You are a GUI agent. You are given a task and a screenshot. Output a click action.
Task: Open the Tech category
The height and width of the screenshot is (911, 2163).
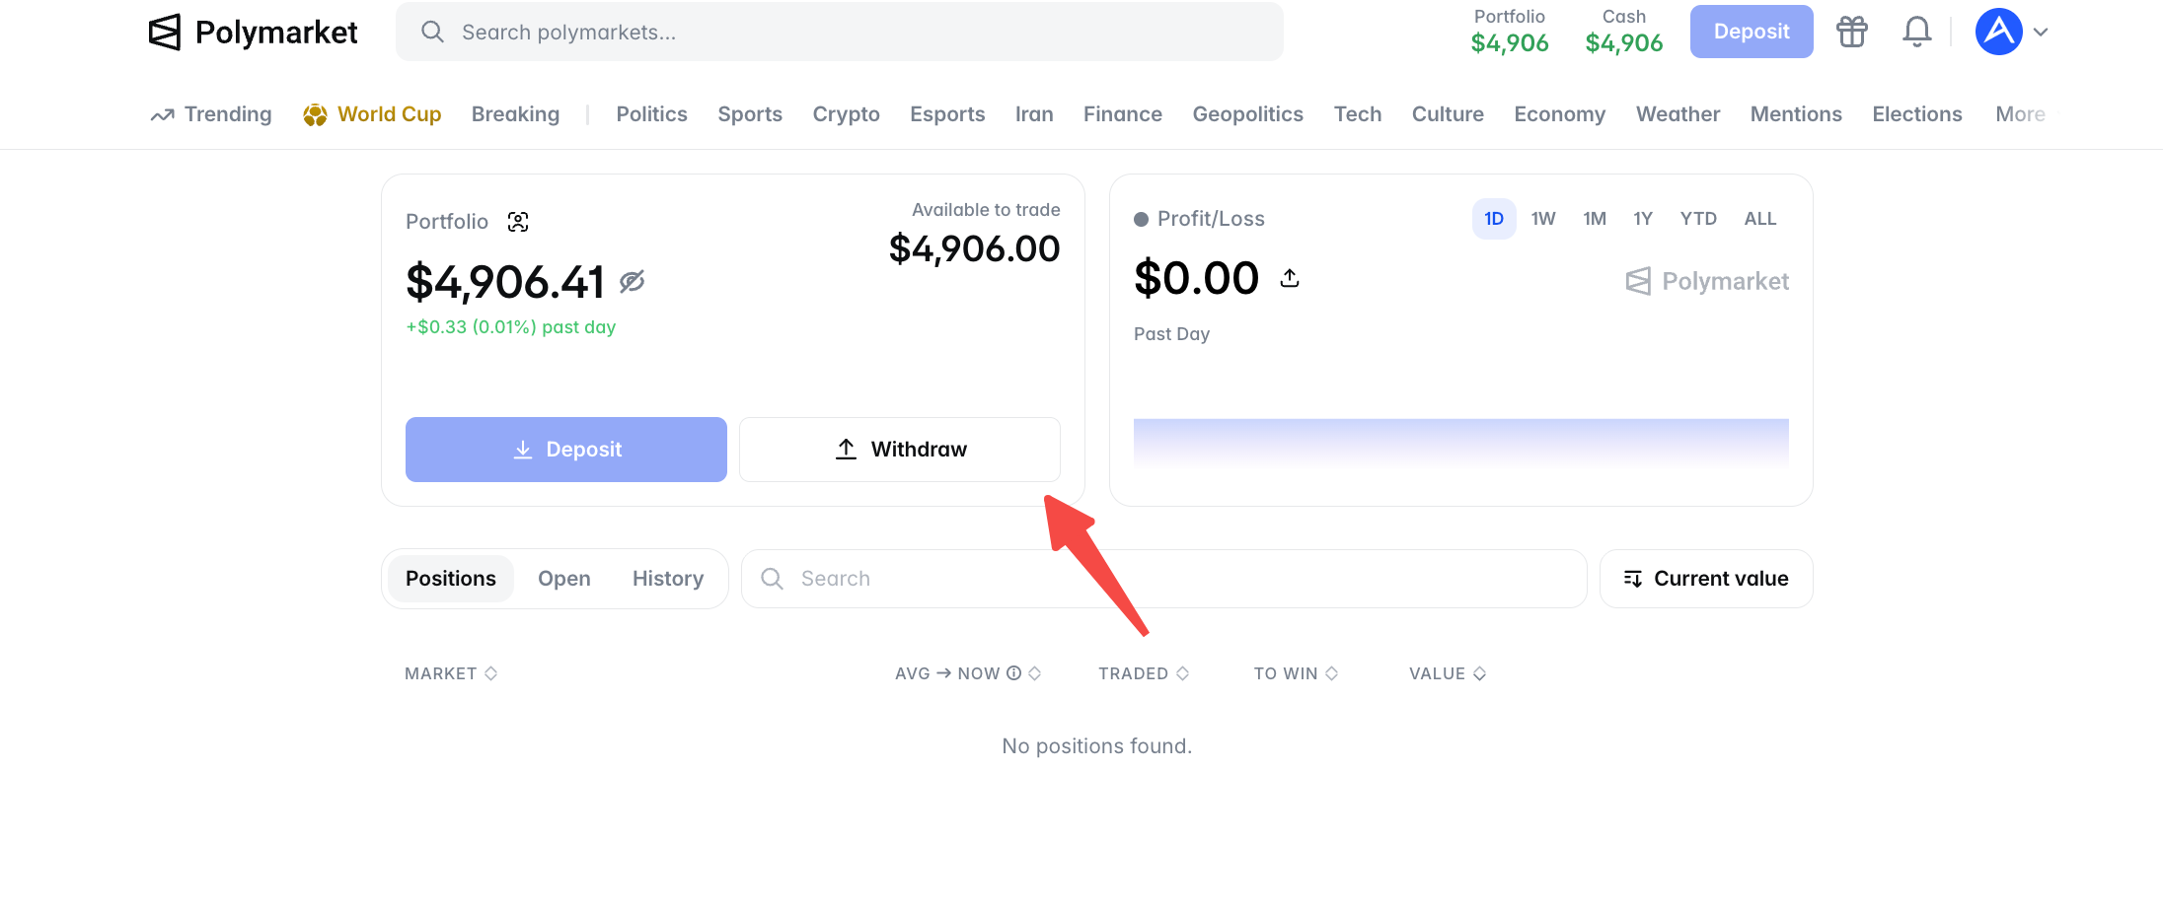(1358, 114)
